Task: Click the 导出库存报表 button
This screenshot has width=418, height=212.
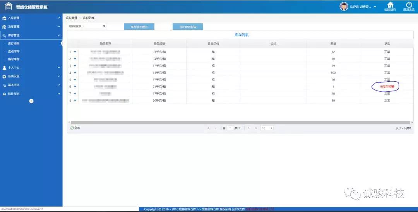Action: point(188,27)
